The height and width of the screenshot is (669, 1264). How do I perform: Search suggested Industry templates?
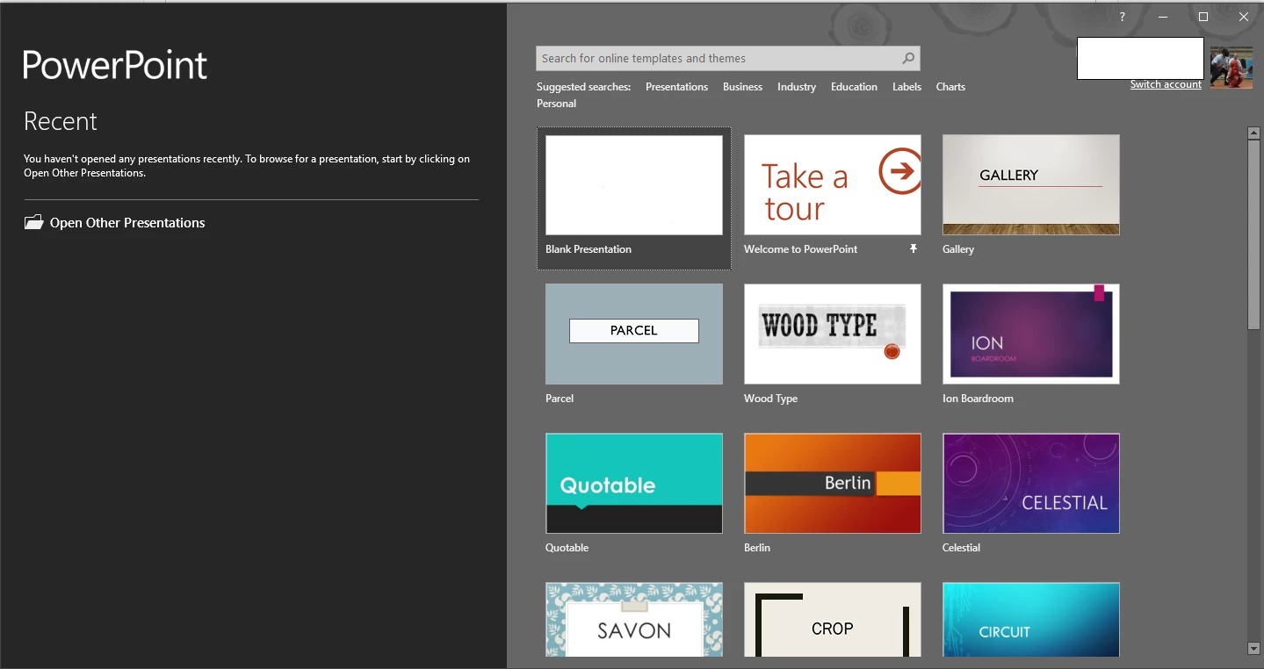797,87
